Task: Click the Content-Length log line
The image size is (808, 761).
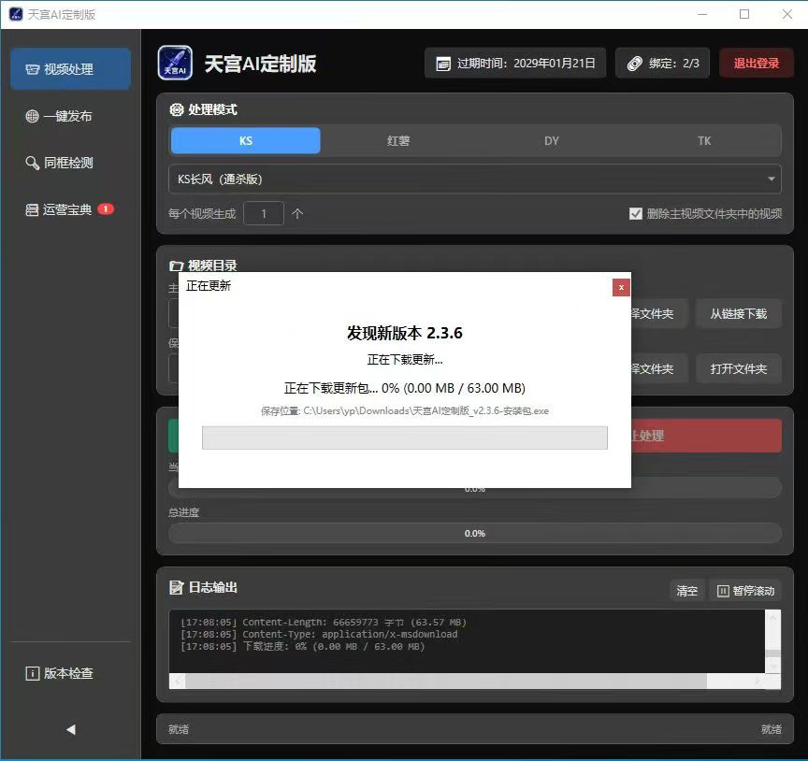Action: tap(323, 622)
